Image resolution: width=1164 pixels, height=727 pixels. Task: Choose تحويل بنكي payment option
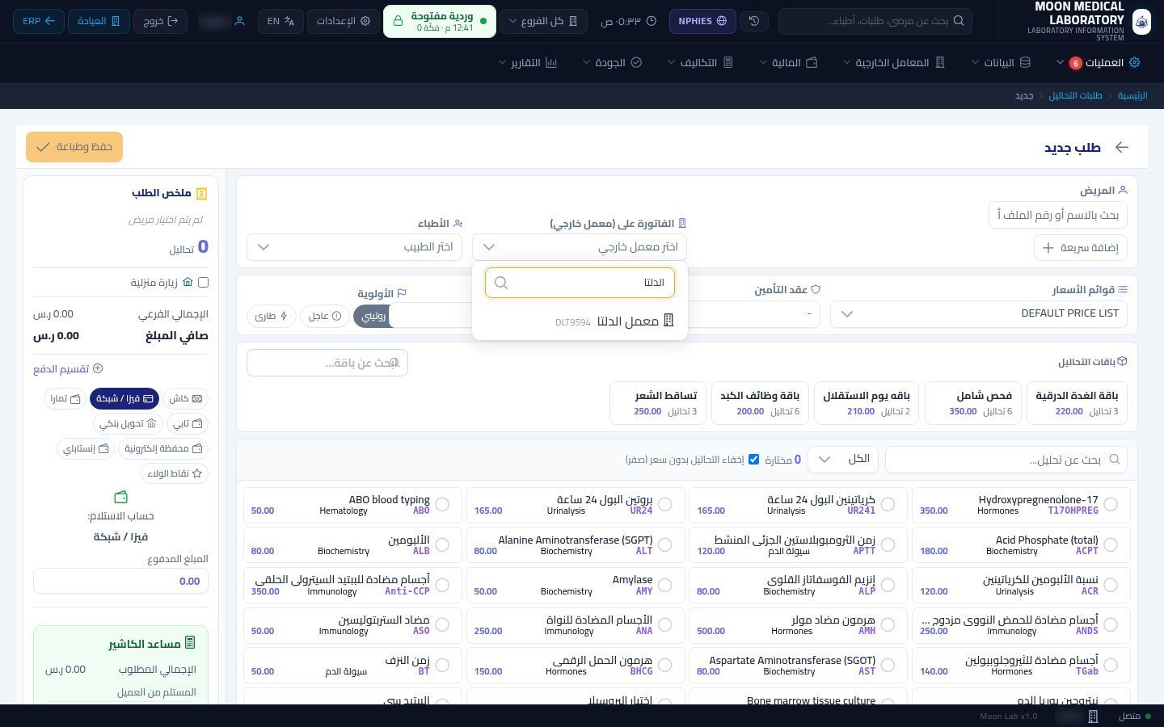point(128,423)
